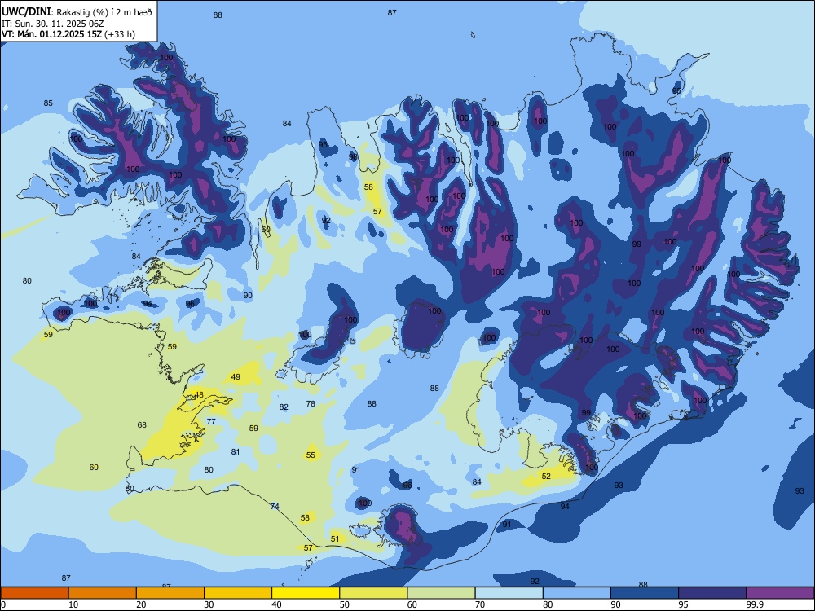The height and width of the screenshot is (611, 815).
Task: Click the '50' legend tick label
Action: (x=344, y=604)
